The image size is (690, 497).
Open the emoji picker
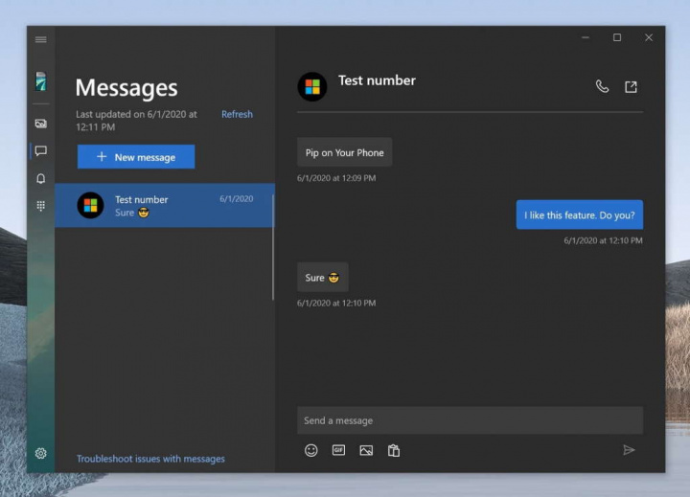click(310, 450)
